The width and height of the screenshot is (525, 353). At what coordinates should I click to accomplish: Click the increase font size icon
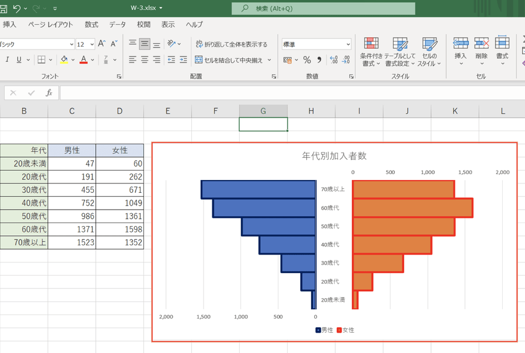click(101, 44)
